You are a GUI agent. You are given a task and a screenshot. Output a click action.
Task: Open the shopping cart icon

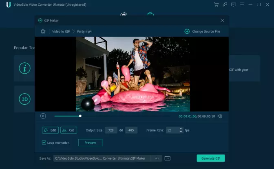[216, 4]
